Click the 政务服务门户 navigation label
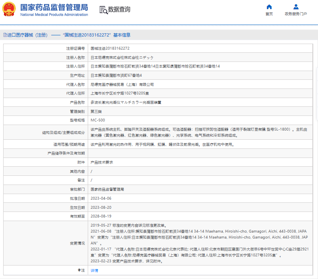Screen dimensions: 318x279 (296, 14)
